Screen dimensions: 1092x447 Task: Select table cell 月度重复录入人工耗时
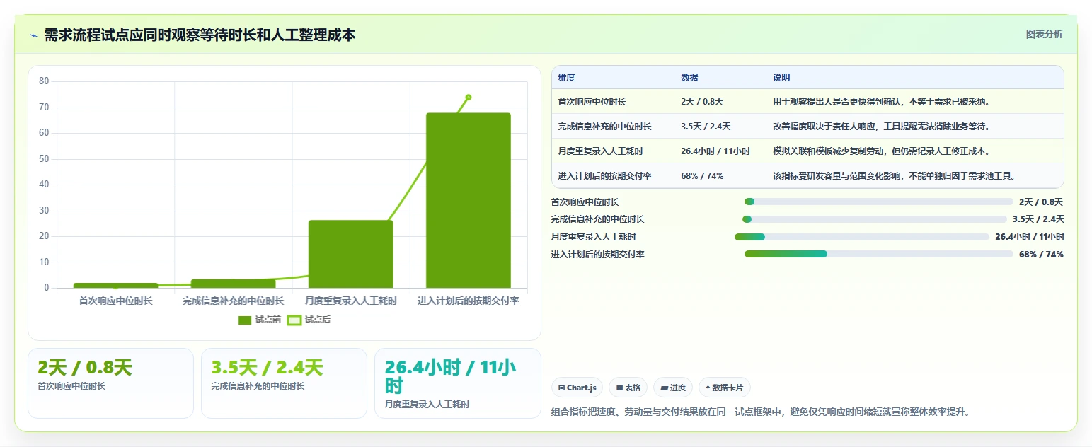[600, 151]
